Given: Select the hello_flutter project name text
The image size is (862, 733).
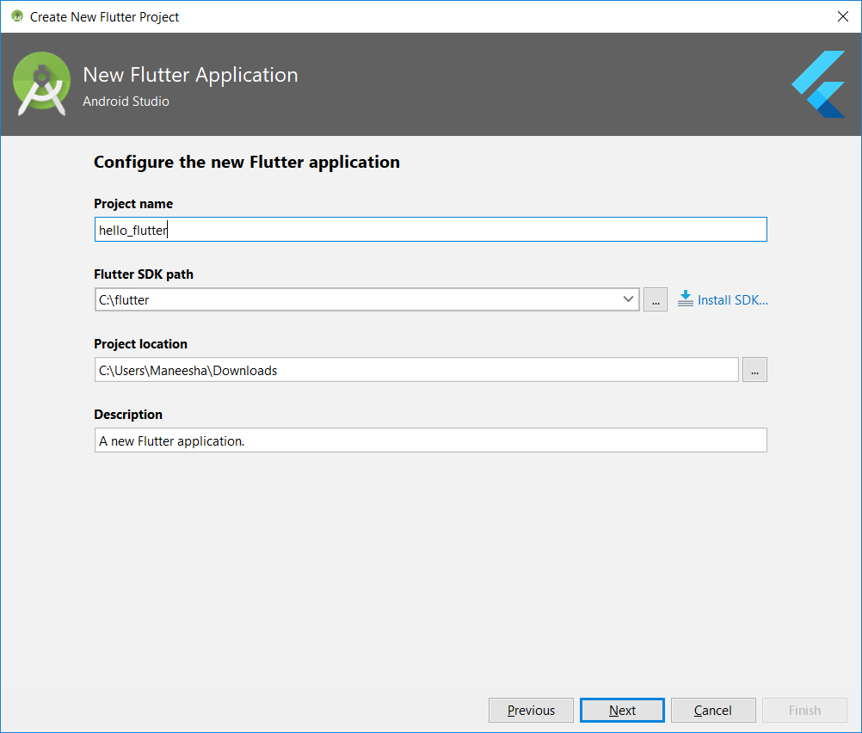Looking at the screenshot, I should pos(131,229).
